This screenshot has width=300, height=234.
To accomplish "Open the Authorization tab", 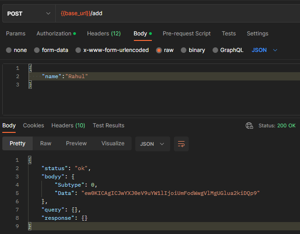I will pyautogui.click(x=54, y=34).
